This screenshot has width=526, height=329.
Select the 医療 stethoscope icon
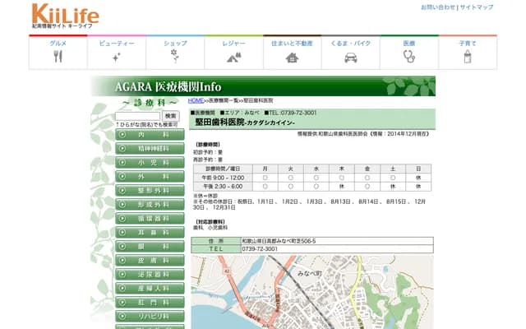(x=409, y=57)
